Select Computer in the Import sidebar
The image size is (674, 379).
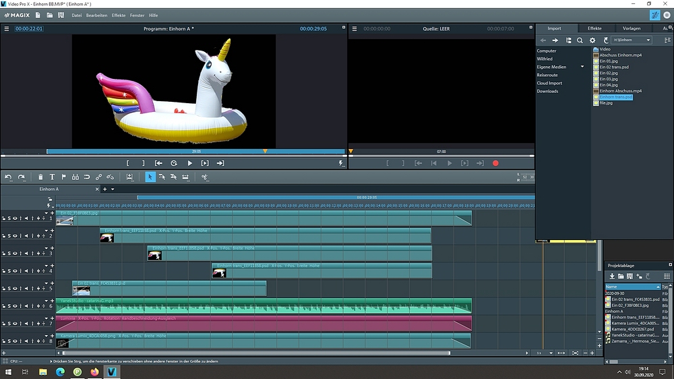[547, 51]
